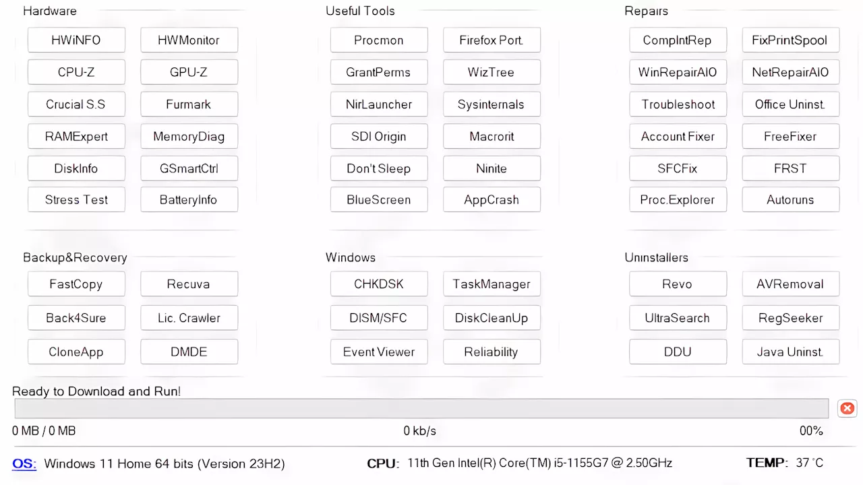The image size is (863, 485).
Task: Launch GSmartCtrl
Action: point(189,168)
